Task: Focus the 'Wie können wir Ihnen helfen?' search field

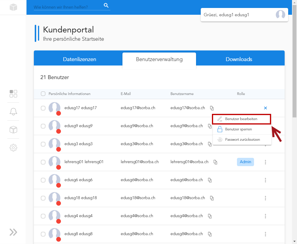Action: pyautogui.click(x=68, y=7)
